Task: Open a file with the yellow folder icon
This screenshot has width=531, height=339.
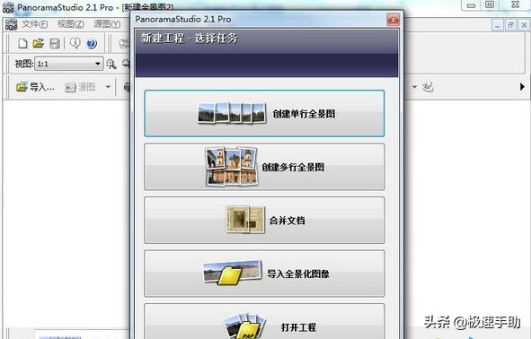Action: coord(39,43)
